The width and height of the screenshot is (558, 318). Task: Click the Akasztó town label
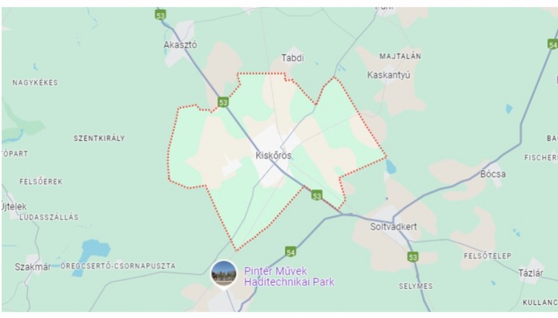pos(180,45)
